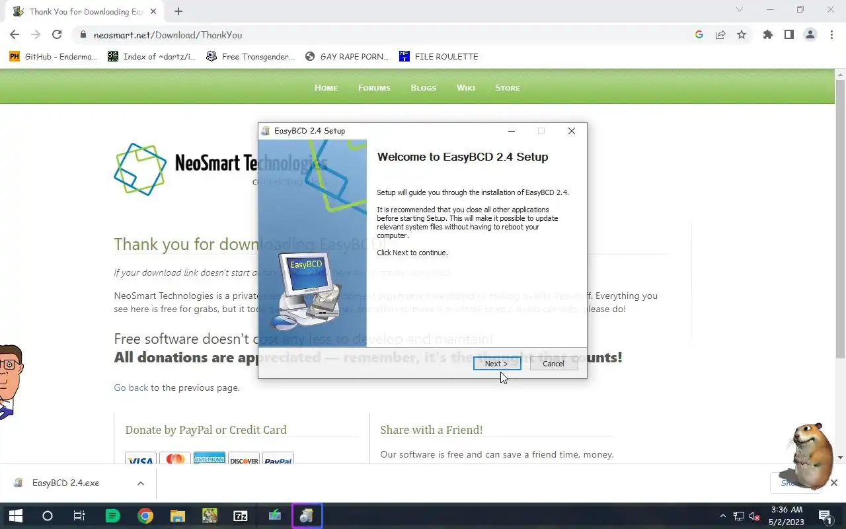Click the browser forward arrow

36,35
